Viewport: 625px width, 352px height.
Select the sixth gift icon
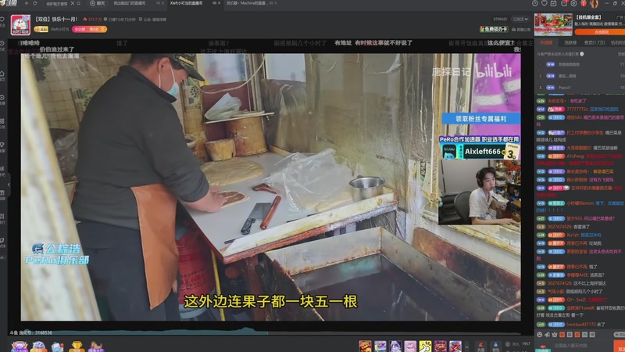(441, 346)
